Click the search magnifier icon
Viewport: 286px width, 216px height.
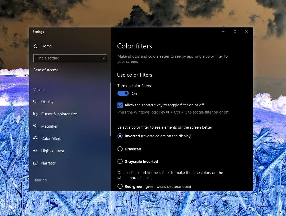pos(103,58)
